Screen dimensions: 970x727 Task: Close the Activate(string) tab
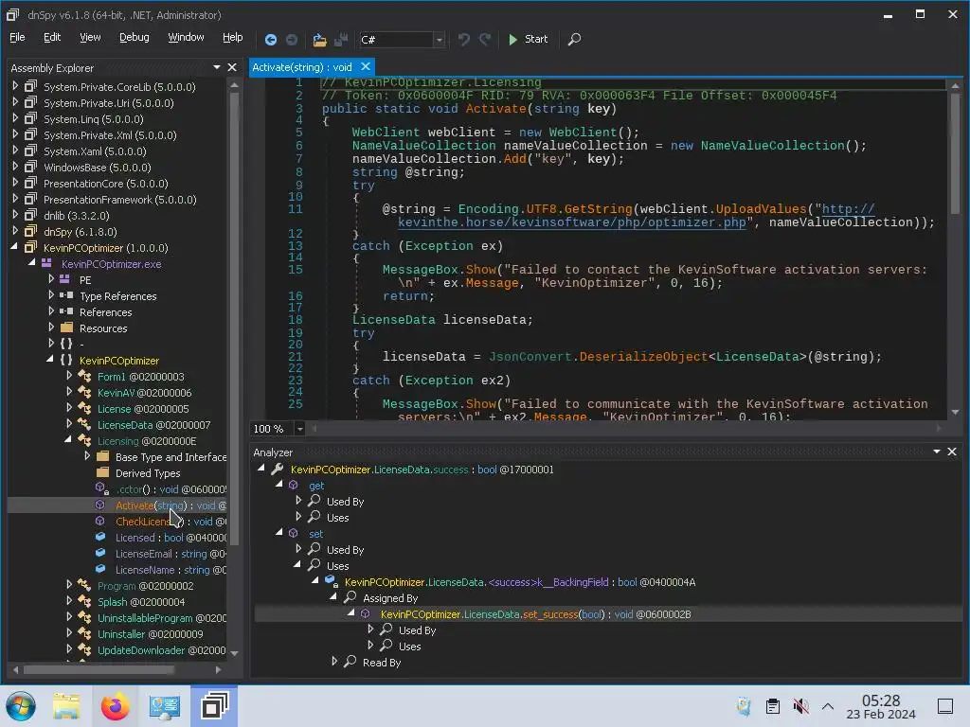tap(366, 66)
